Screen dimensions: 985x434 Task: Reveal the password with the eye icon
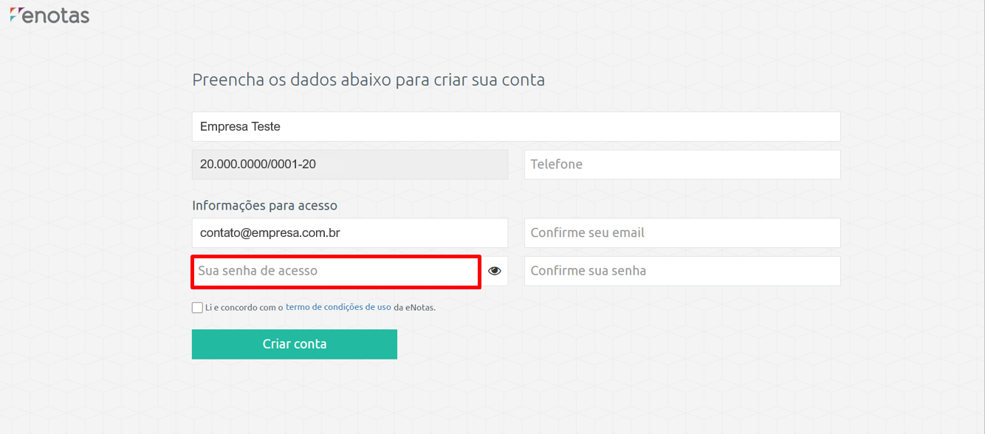pyautogui.click(x=495, y=271)
